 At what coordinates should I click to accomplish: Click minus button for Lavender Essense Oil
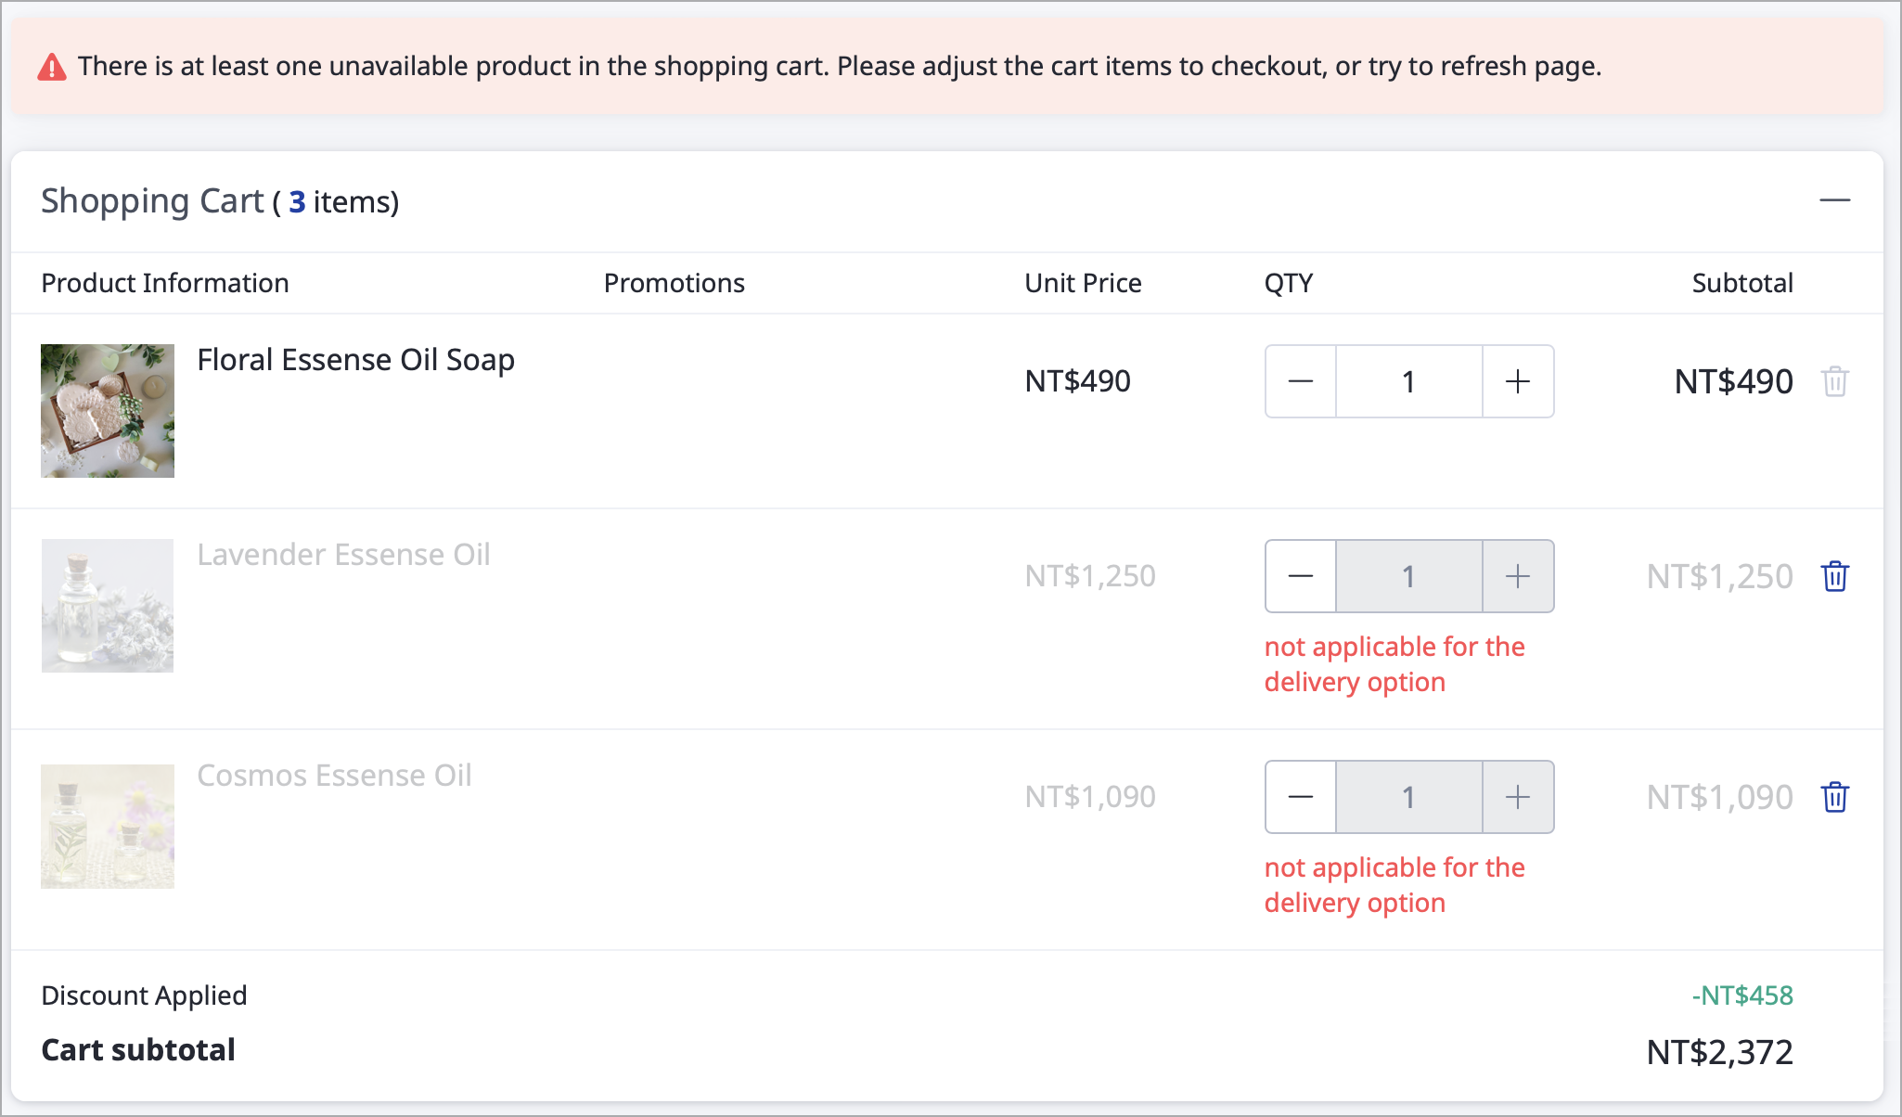tap(1301, 576)
